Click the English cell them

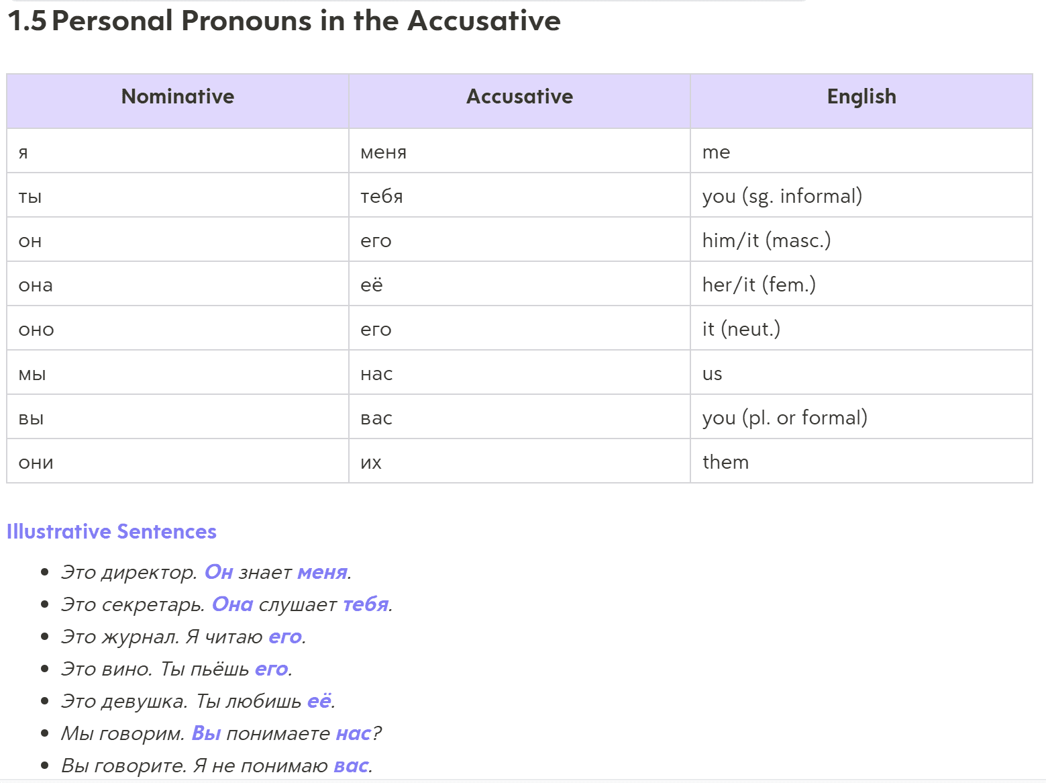pos(725,462)
